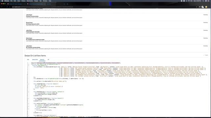Open Spotlight search magnifier
211x118 pixels.
[203, 1]
